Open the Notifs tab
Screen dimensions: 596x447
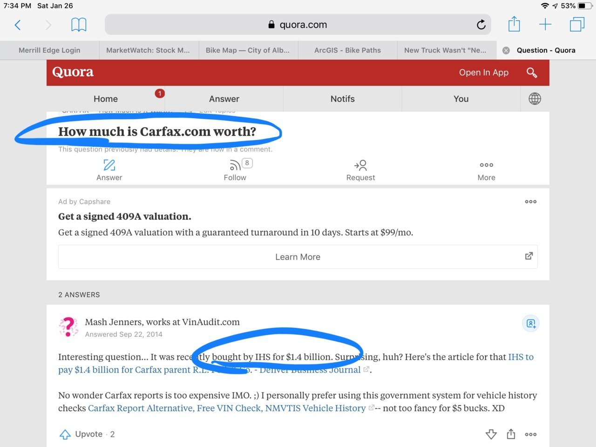pos(343,99)
